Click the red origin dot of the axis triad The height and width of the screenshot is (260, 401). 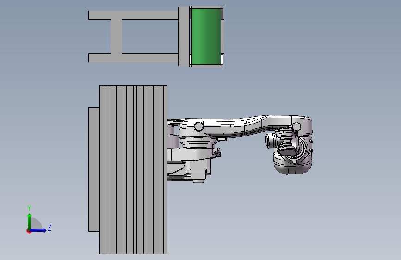(x=28, y=231)
